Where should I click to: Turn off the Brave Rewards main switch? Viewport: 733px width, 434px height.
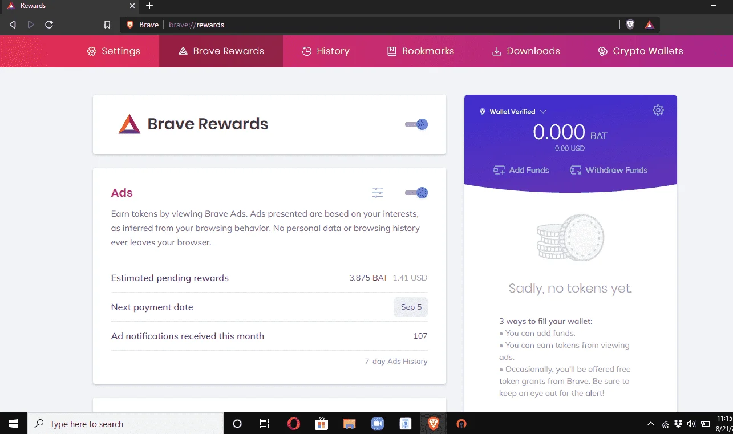(416, 124)
